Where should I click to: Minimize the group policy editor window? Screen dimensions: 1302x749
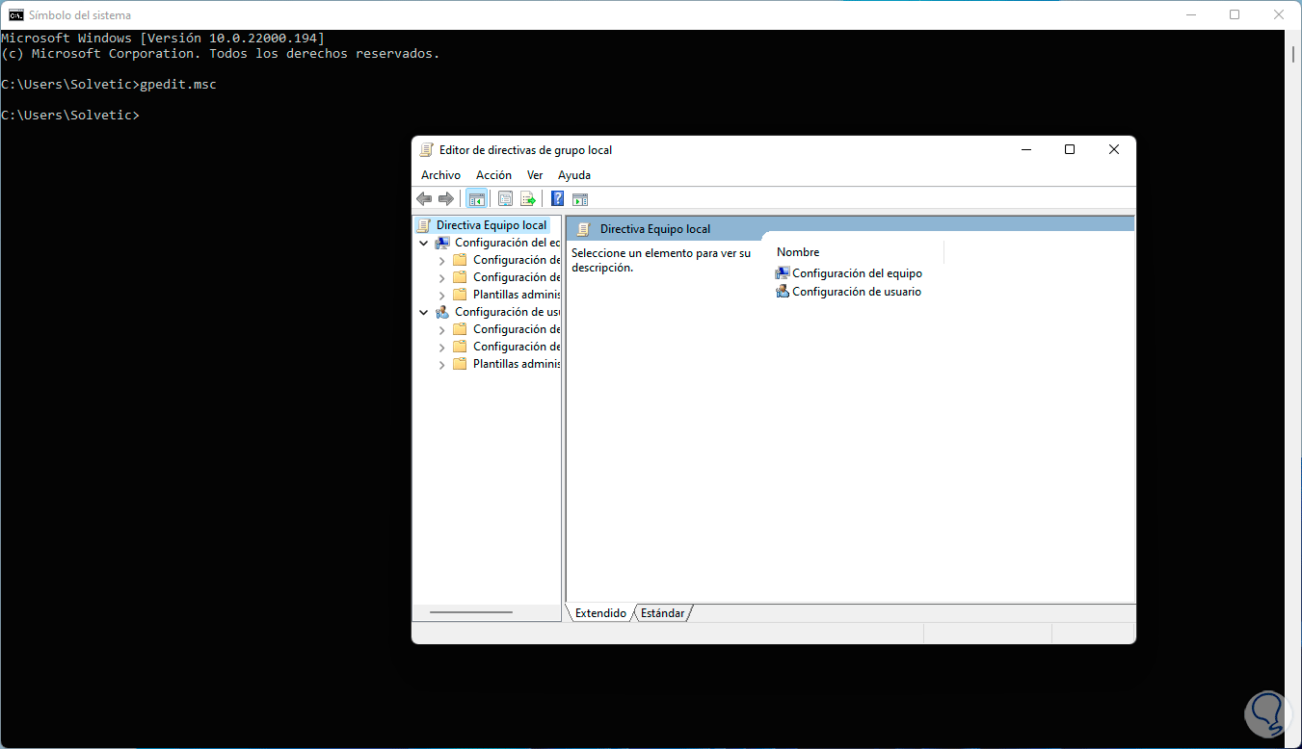[1025, 149]
